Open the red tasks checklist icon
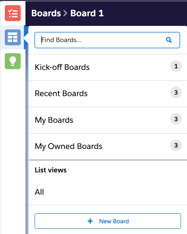Image resolution: width=187 pixels, height=234 pixels. 13,13
